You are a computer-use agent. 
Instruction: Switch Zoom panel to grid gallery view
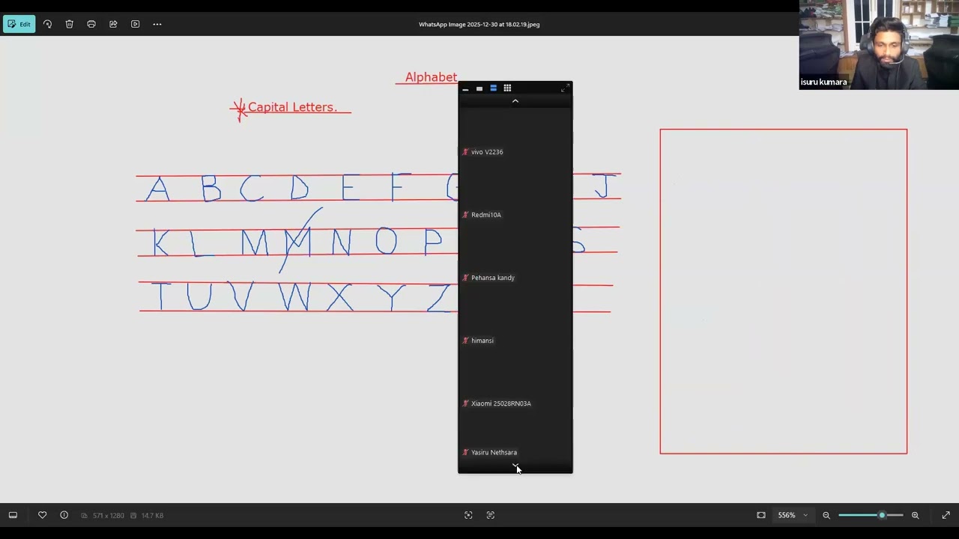[x=507, y=88]
